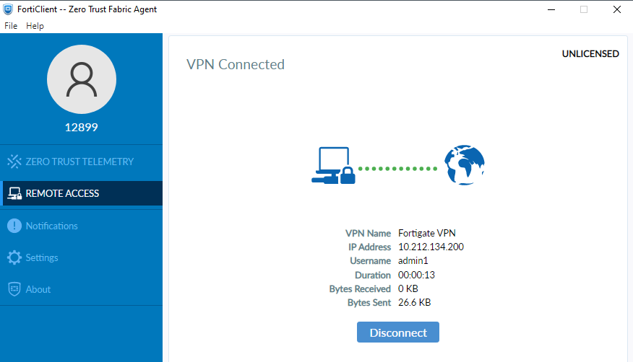Click the FortiClient shield icon in title bar
Image resolution: width=633 pixels, height=362 pixels.
tap(8, 9)
